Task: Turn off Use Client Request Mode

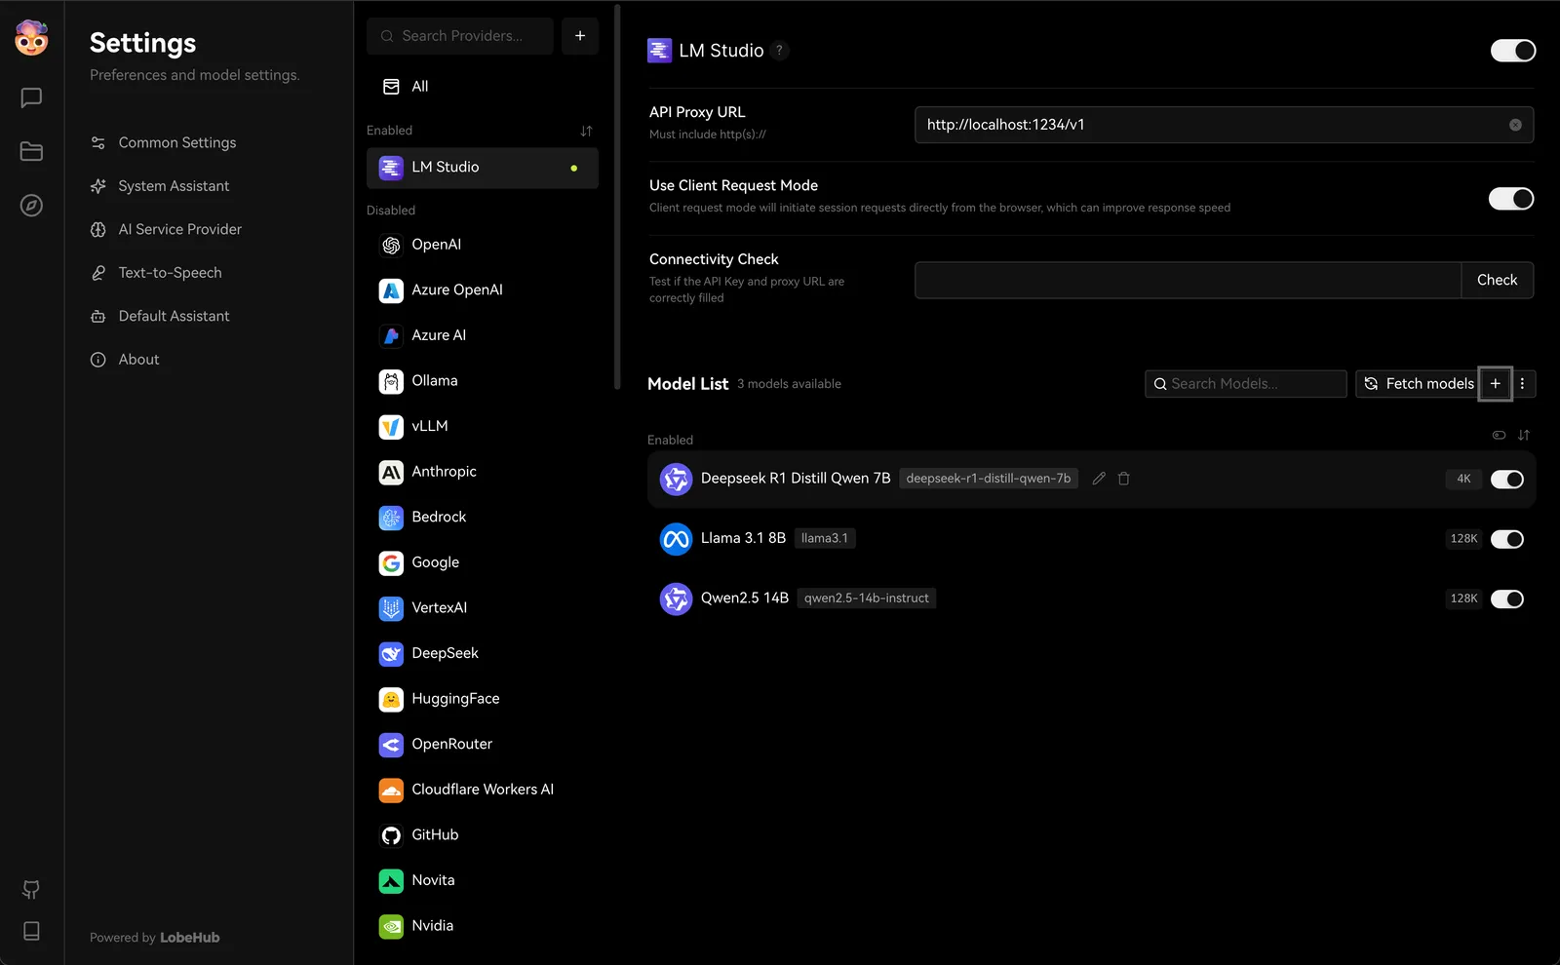Action: [x=1510, y=198]
